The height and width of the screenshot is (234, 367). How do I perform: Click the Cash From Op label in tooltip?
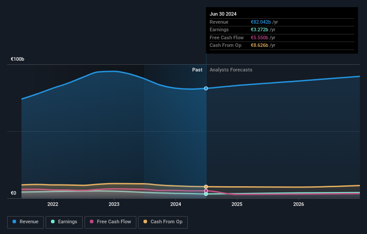pyautogui.click(x=225, y=46)
